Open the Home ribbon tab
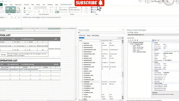Screen dimensions: 179x101 click(6, 4)
